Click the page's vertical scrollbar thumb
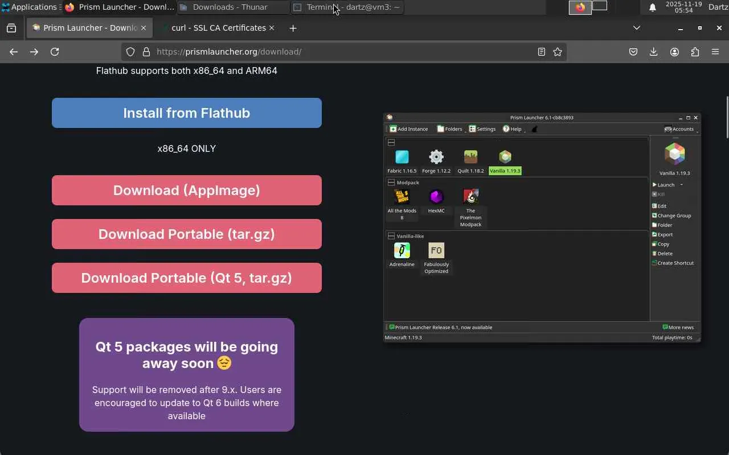This screenshot has width=729, height=455. pos(727,117)
